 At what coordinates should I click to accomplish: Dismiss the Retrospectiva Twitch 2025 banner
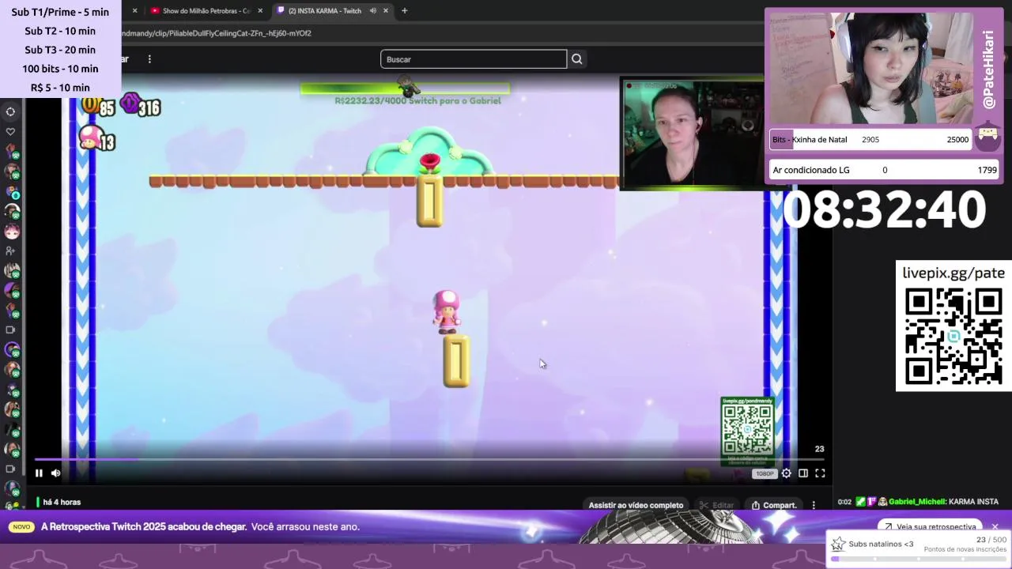point(995,526)
